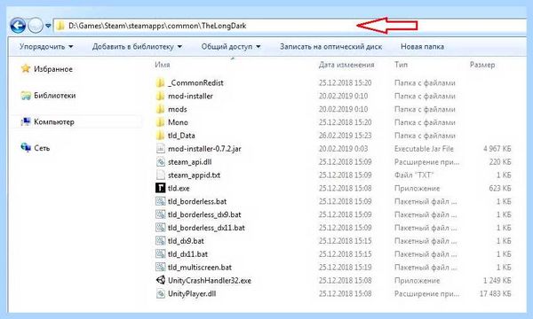This screenshot has width=533, height=319.
Task: Select the mods folder name
Action: tap(178, 109)
